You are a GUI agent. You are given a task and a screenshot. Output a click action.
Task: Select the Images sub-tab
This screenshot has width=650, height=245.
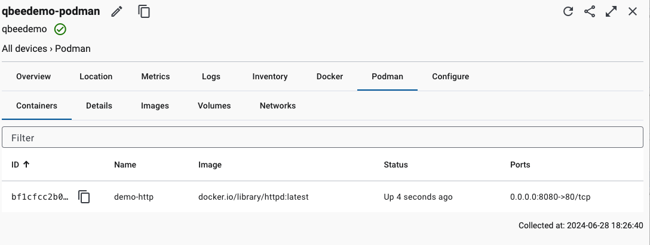[155, 106]
